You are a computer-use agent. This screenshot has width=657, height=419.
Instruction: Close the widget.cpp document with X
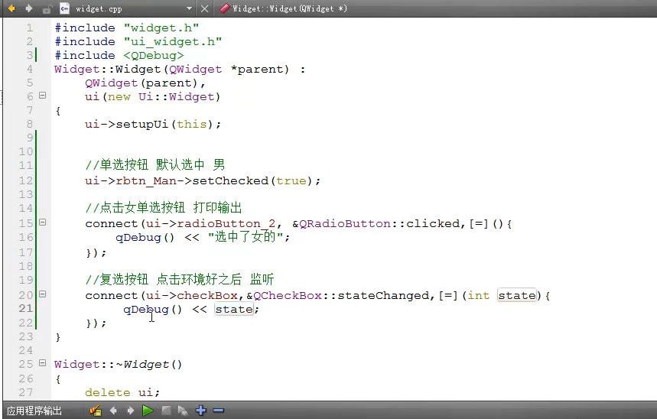[204, 8]
